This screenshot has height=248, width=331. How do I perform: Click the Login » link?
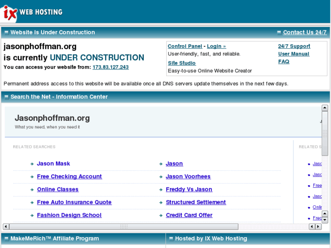pos(216,46)
